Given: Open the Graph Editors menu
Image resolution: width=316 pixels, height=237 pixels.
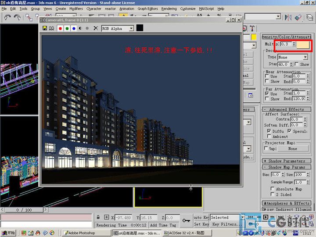Looking at the screenshot, I should (147, 9).
